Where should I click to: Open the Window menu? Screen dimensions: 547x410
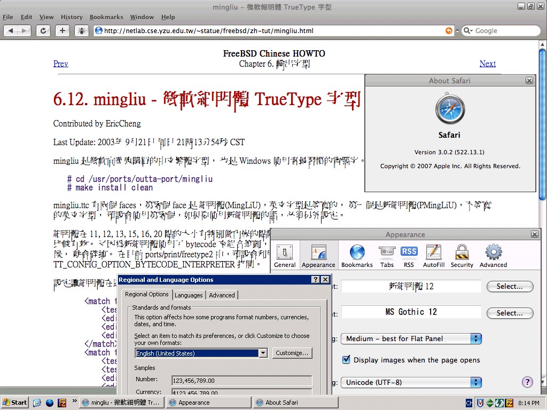pyautogui.click(x=142, y=17)
